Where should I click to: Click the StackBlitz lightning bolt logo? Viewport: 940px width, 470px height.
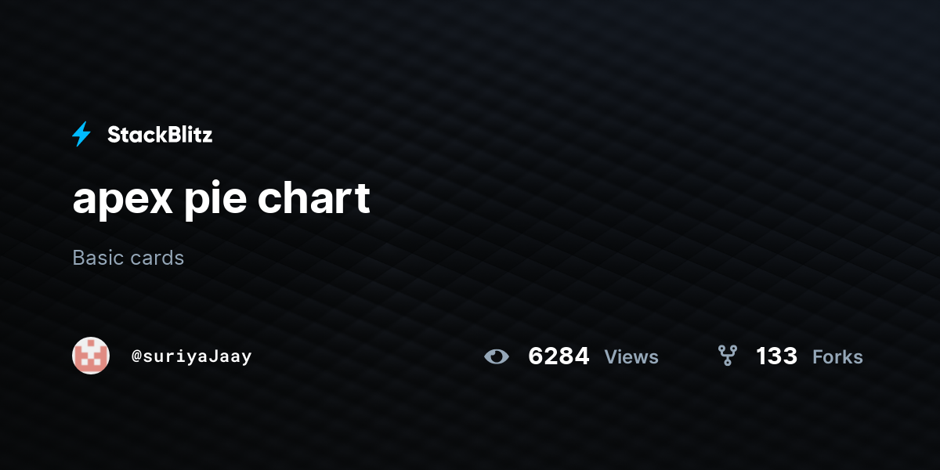(81, 135)
